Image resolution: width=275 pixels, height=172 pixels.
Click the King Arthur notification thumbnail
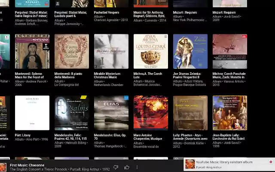190,164
